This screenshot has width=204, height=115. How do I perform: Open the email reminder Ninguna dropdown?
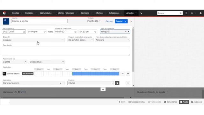[x=112, y=40]
